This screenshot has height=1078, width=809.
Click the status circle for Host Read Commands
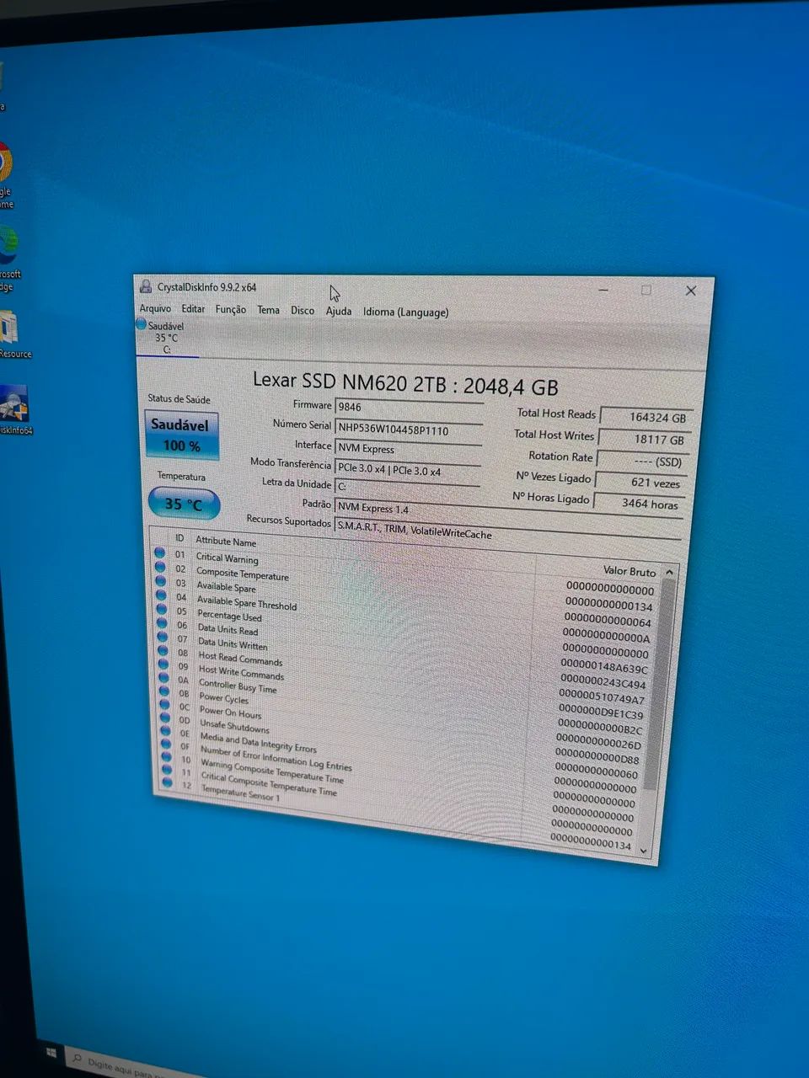tap(163, 652)
